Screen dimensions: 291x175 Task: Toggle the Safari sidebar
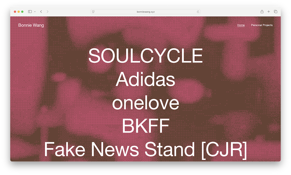pos(30,12)
